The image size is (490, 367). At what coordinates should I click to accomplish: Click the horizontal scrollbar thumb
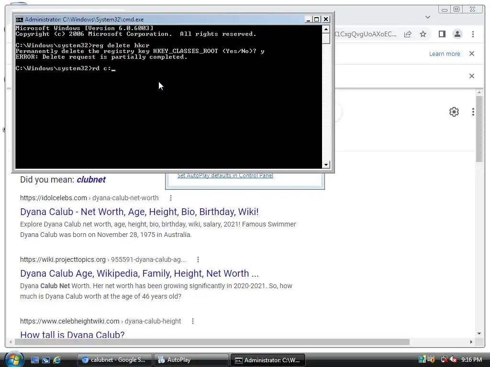pyautogui.click(x=212, y=342)
